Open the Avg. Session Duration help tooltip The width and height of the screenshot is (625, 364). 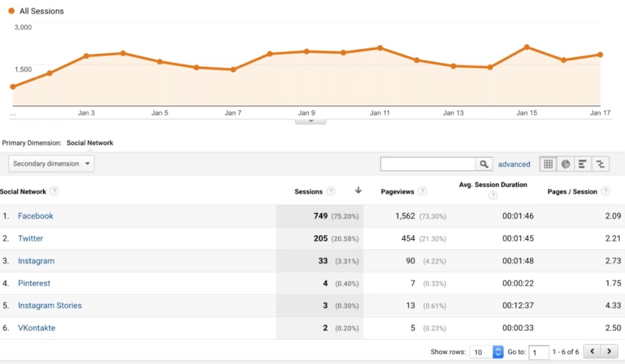tap(493, 195)
